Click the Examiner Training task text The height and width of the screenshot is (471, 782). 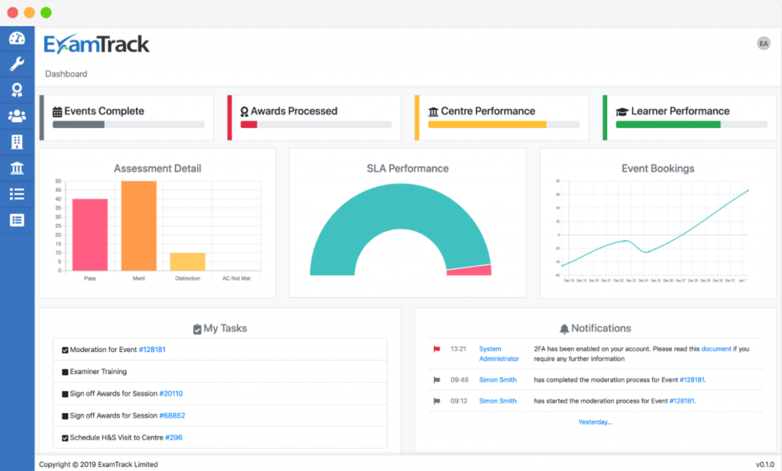tap(99, 371)
